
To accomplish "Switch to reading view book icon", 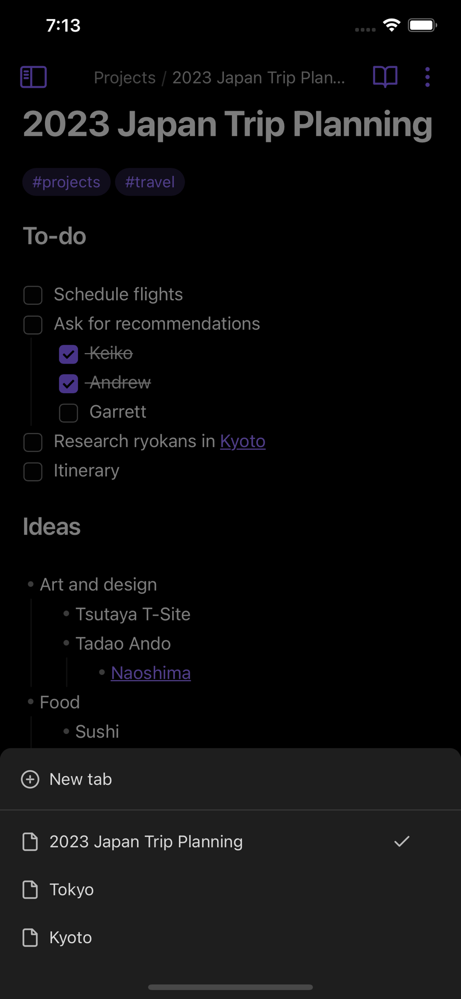I will [x=385, y=77].
